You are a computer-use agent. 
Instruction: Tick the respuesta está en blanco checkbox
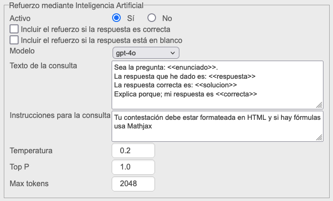click(14, 40)
